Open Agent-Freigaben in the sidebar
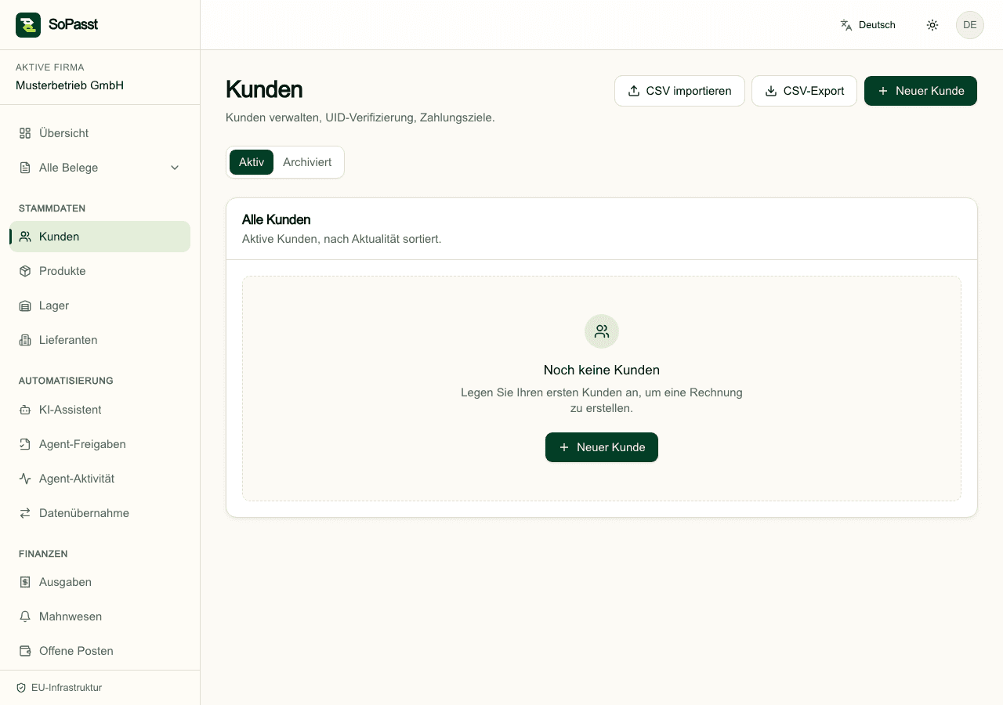 tap(100, 444)
